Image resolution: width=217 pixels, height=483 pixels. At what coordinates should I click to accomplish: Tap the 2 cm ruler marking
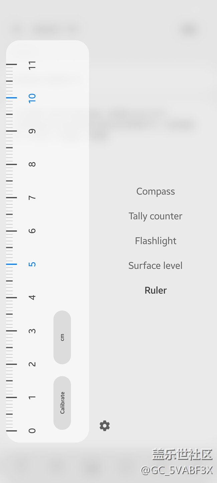pos(32,364)
